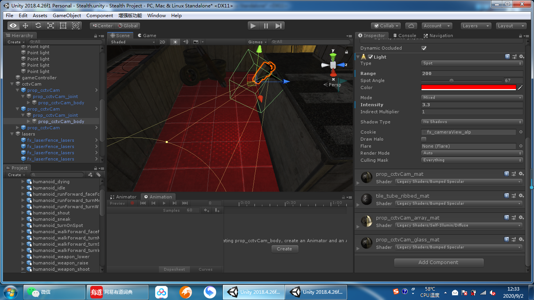Select the Rect Transform tool

[63, 26]
